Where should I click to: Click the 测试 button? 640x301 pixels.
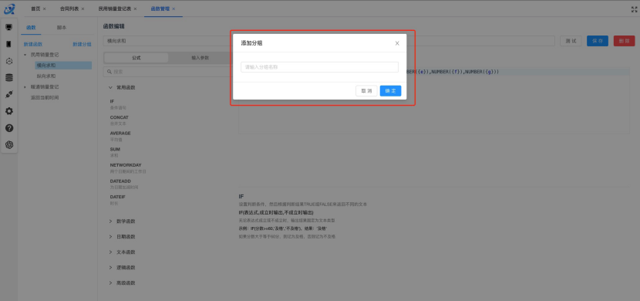571,41
